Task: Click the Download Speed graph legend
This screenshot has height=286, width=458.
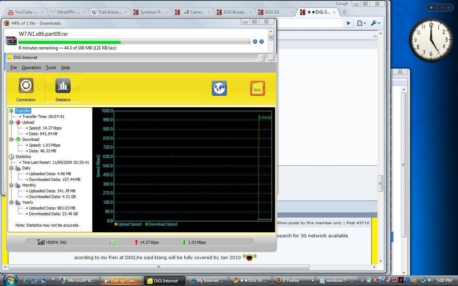Action: point(161,224)
